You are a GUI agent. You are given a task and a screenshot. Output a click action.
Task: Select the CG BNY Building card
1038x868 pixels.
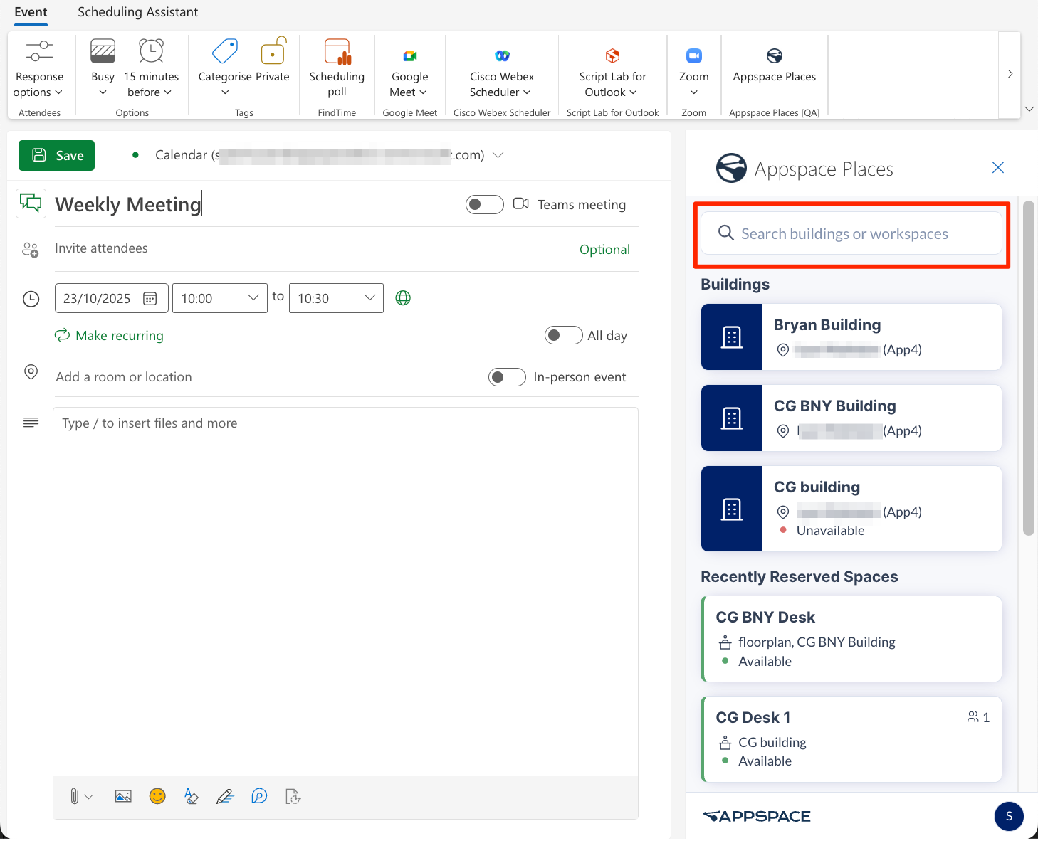851,418
